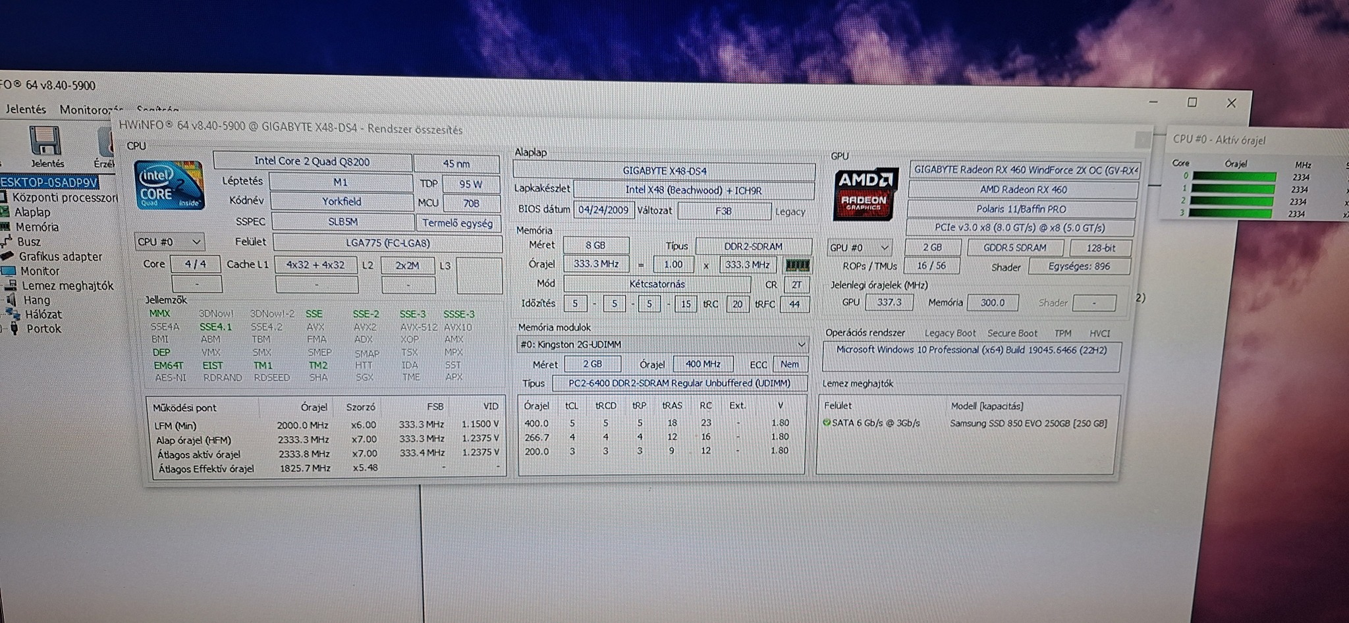
Task: Click the Kétcsatornás memory mode field
Action: [x=657, y=284]
